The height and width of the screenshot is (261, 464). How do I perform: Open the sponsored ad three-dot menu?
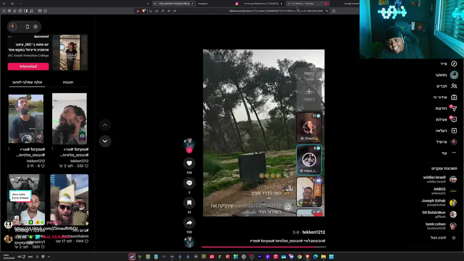point(10,37)
